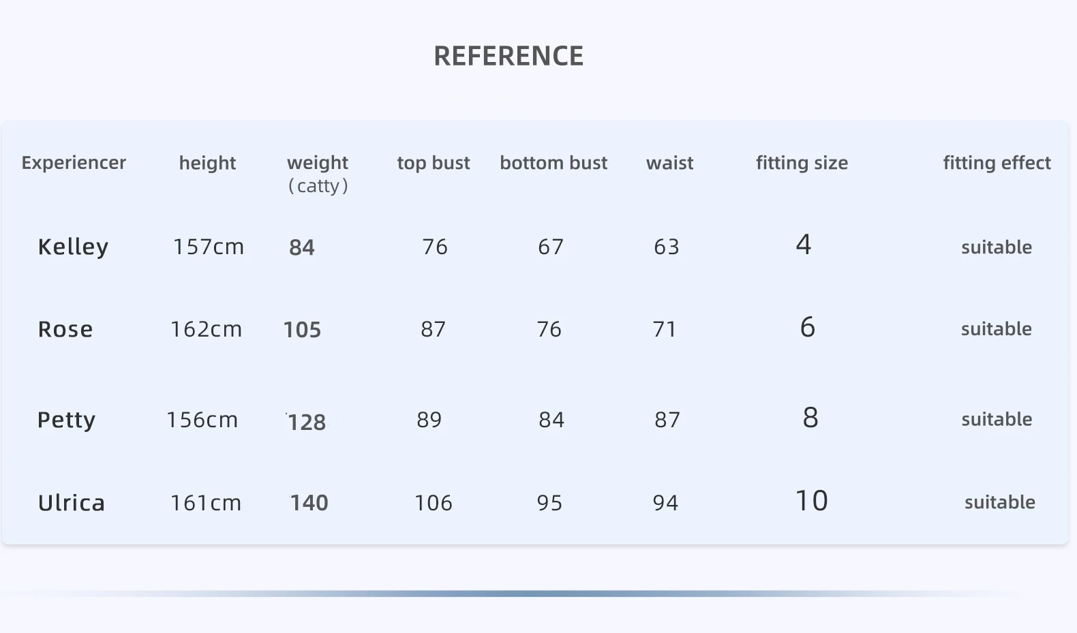This screenshot has height=633, width=1077.
Task: Click the weight (catty) column header
Action: point(318,174)
